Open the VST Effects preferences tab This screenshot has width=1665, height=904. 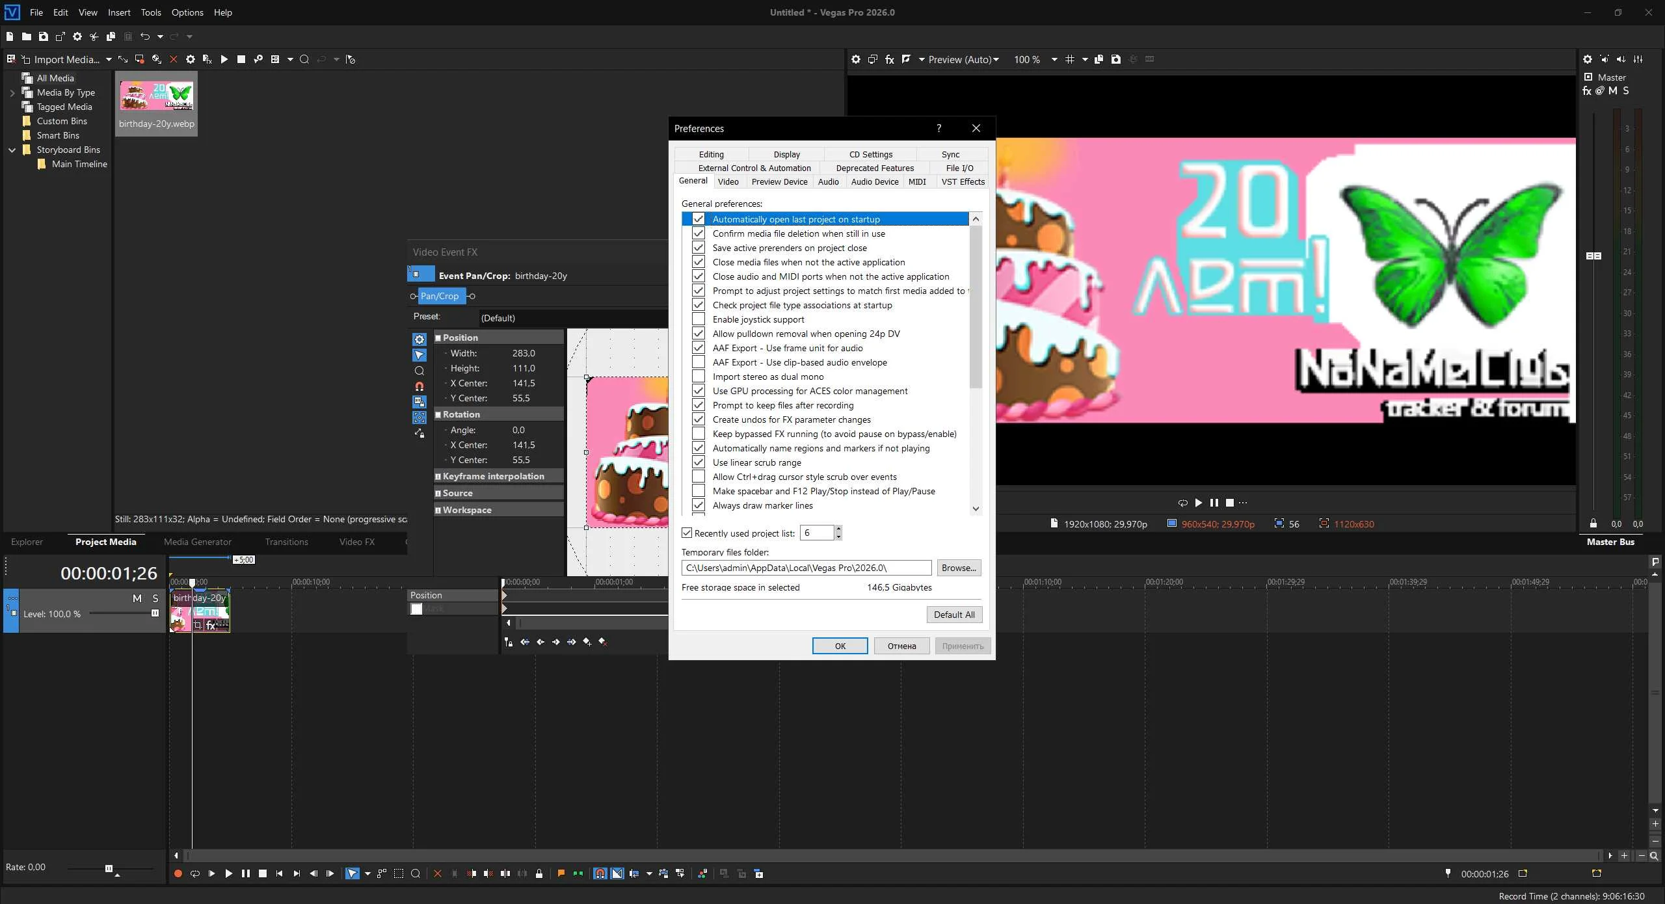[963, 182]
